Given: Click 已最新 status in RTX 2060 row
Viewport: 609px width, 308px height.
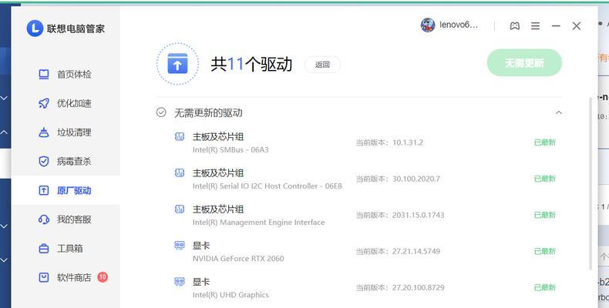Looking at the screenshot, I should (x=545, y=251).
